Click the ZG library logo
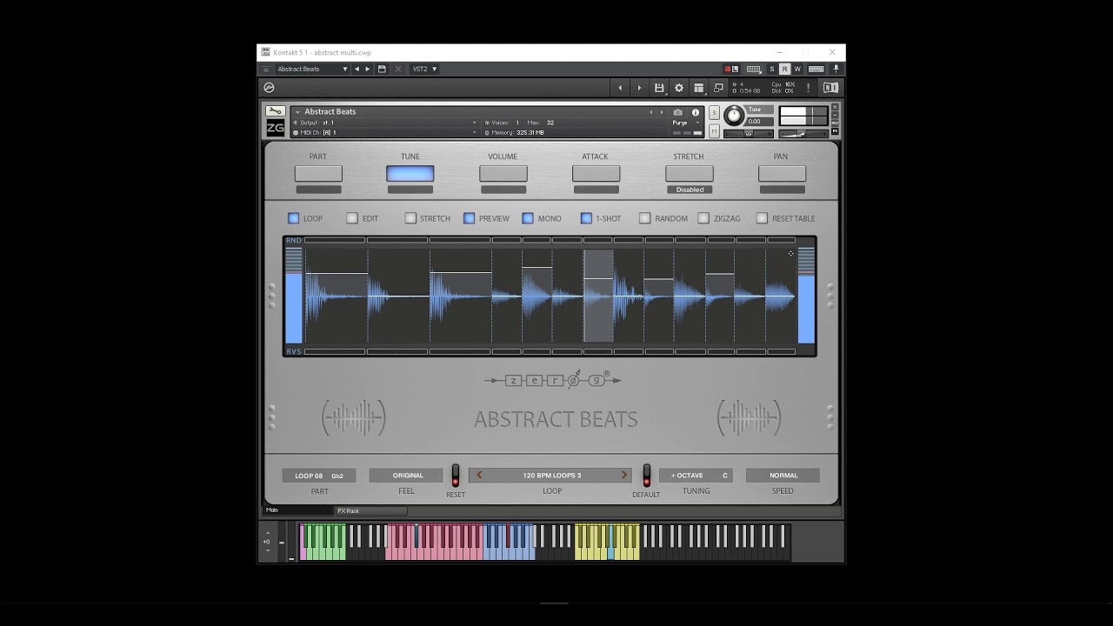Screen dimensions: 1113x626 click(275, 128)
